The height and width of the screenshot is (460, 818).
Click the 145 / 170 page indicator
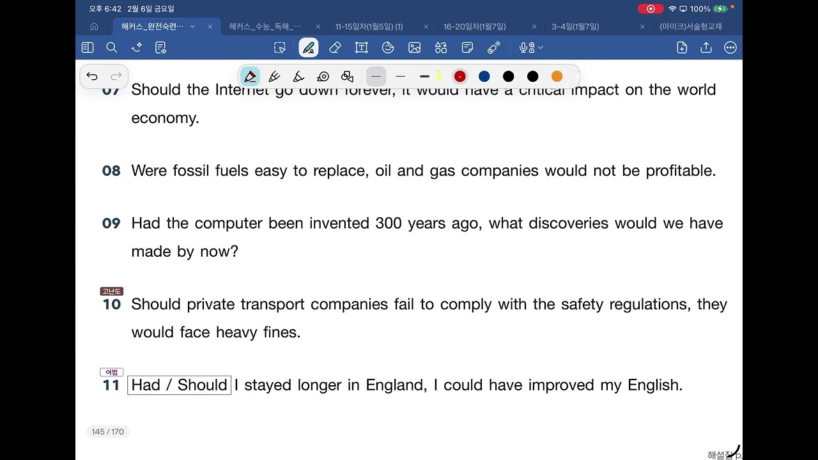(108, 432)
